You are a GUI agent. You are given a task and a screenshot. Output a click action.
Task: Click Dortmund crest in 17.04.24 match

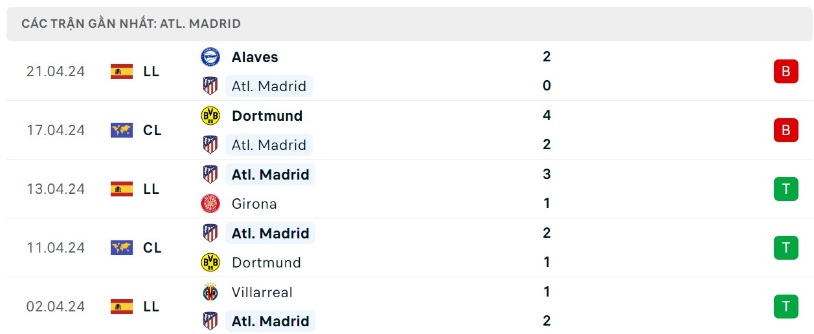point(210,116)
